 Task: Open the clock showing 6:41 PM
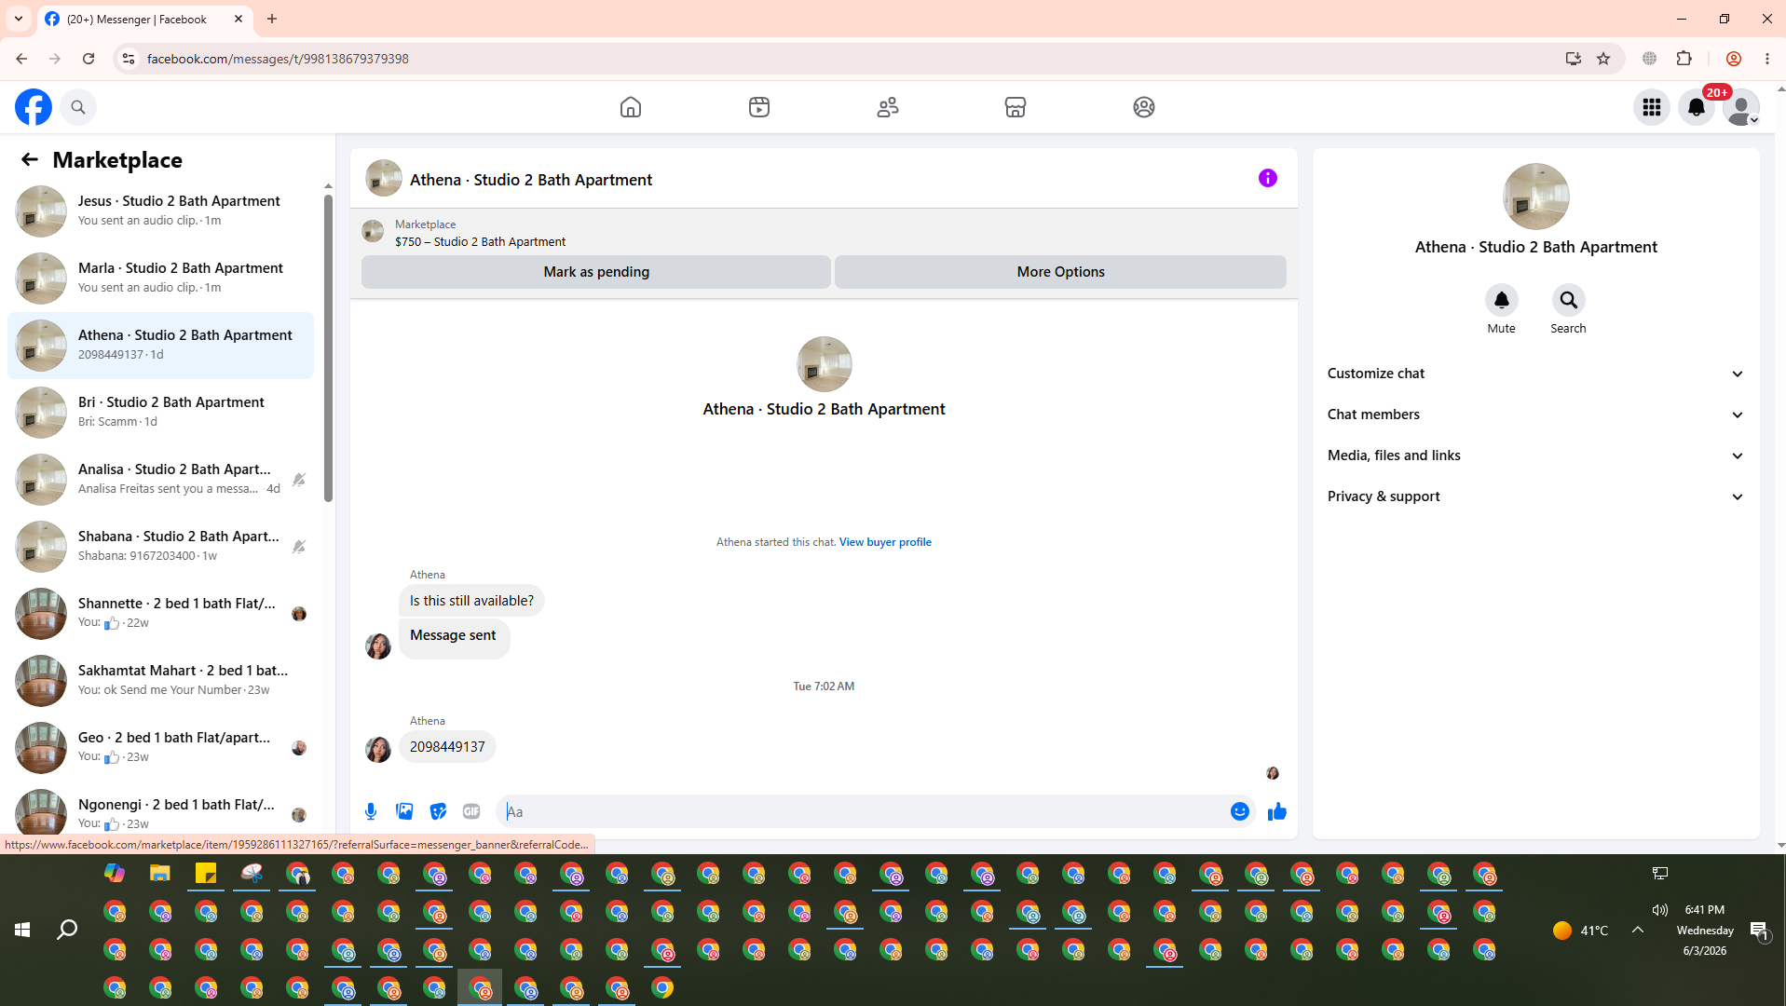click(x=1705, y=910)
